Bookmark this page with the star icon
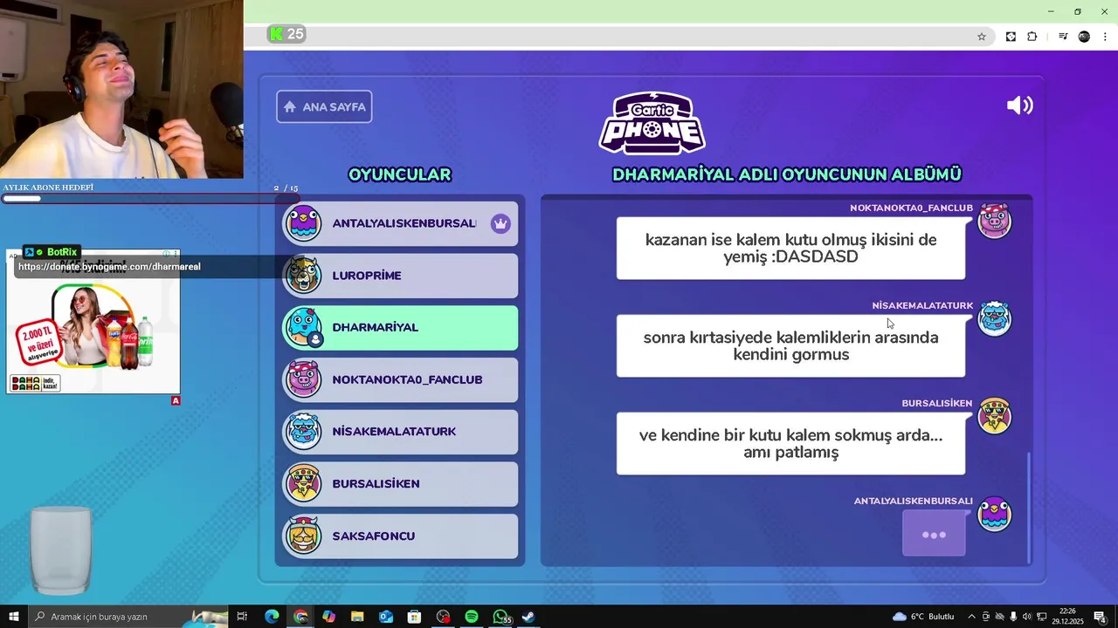1118x628 pixels. [x=982, y=37]
